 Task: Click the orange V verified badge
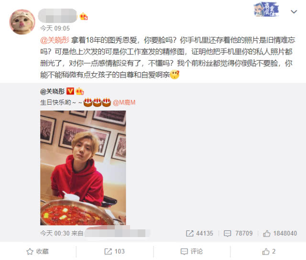point(70,91)
